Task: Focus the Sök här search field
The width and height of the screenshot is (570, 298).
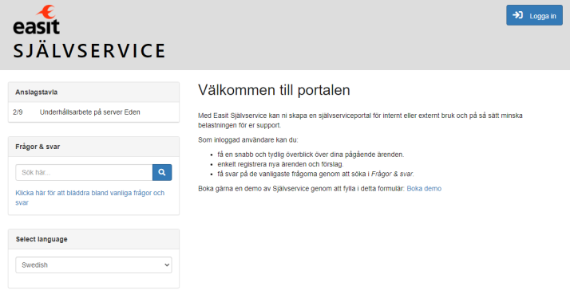Action: (84, 172)
